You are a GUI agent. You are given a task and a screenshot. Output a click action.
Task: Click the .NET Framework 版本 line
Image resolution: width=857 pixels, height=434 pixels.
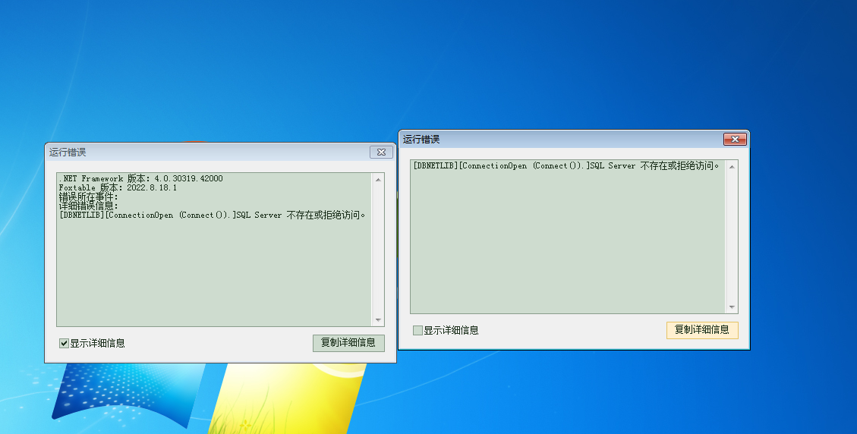(x=140, y=178)
